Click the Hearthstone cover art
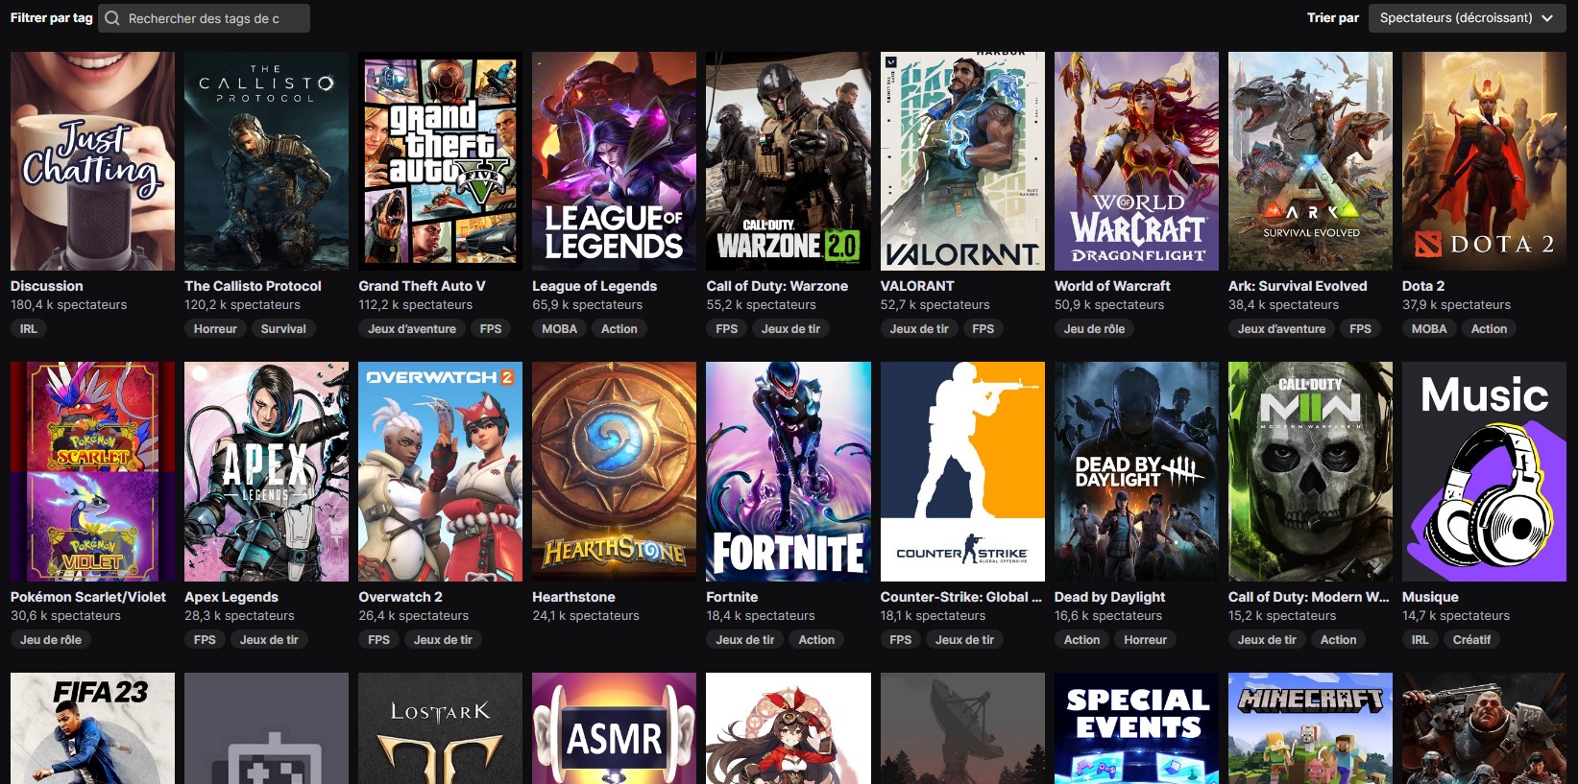Image resolution: width=1578 pixels, height=784 pixels. pos(614,471)
